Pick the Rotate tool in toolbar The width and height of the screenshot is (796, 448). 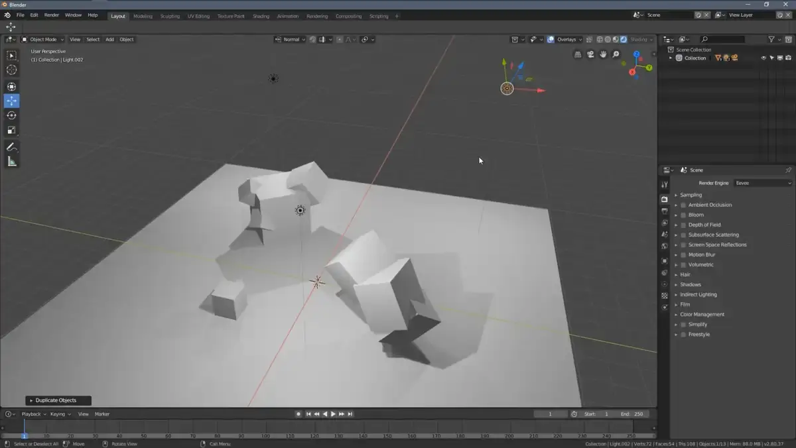click(x=11, y=115)
